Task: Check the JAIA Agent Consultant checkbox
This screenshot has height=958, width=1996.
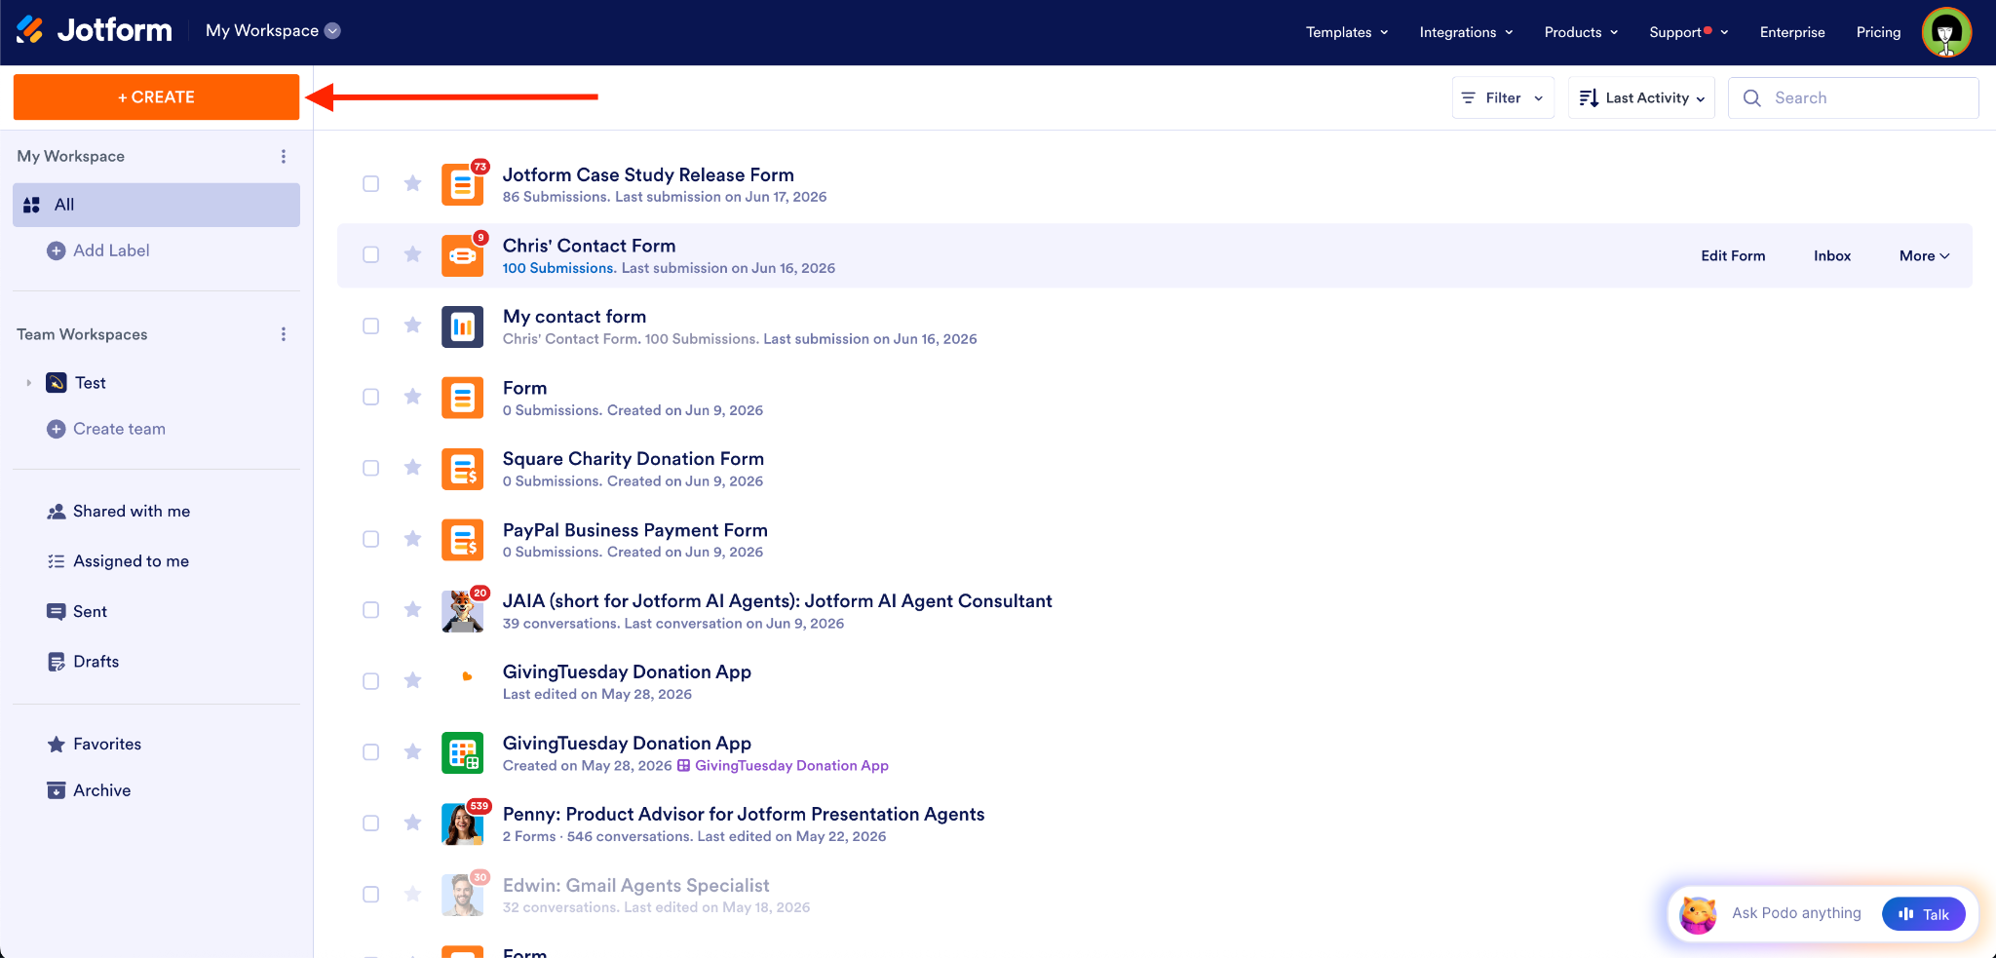Action: click(371, 611)
